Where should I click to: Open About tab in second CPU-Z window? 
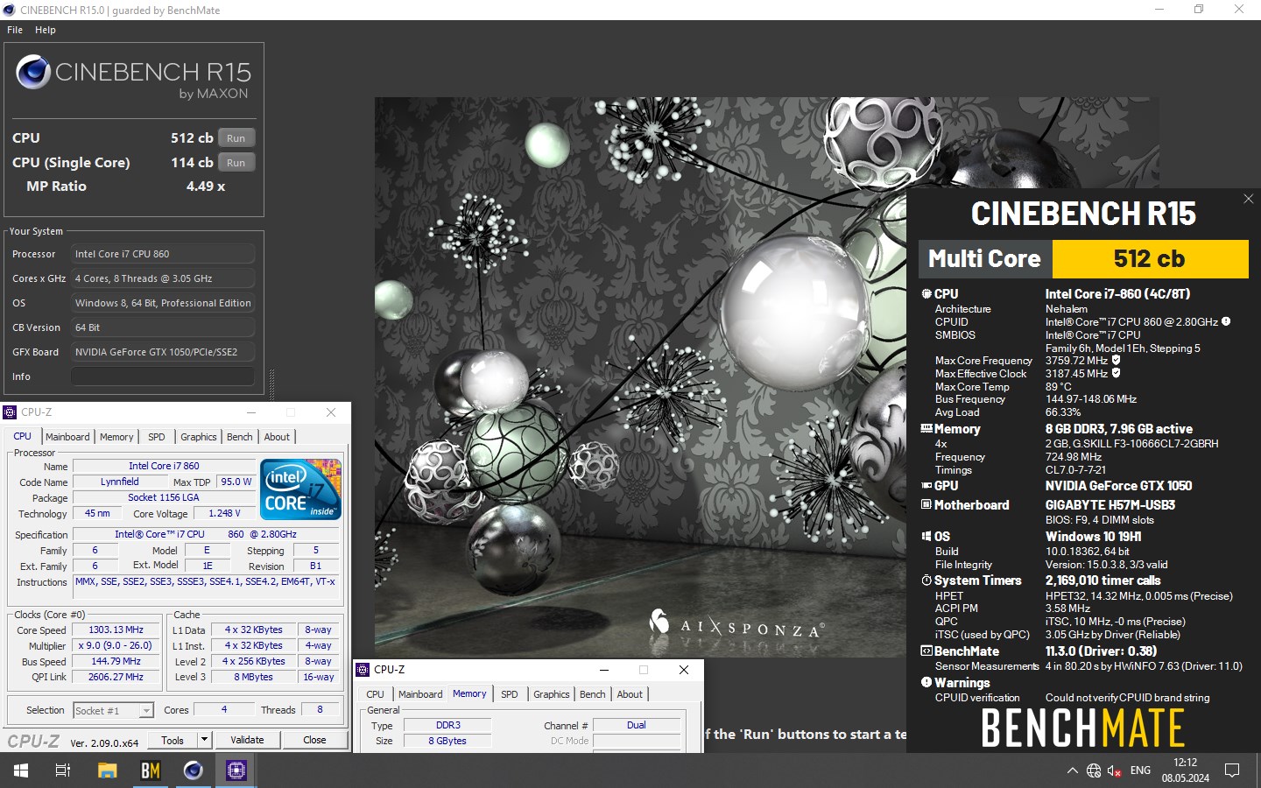630,694
